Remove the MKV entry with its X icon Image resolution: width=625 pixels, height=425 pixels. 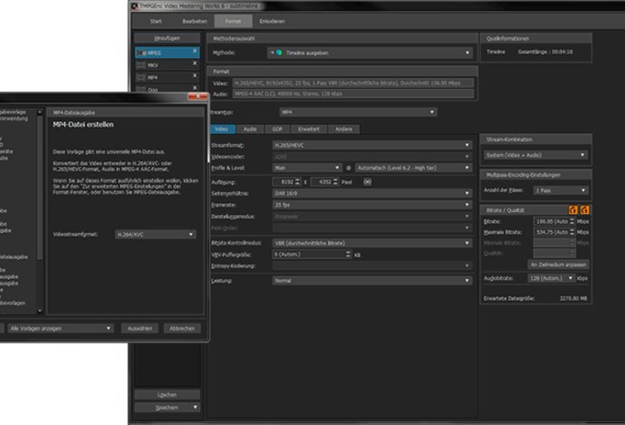tap(194, 65)
